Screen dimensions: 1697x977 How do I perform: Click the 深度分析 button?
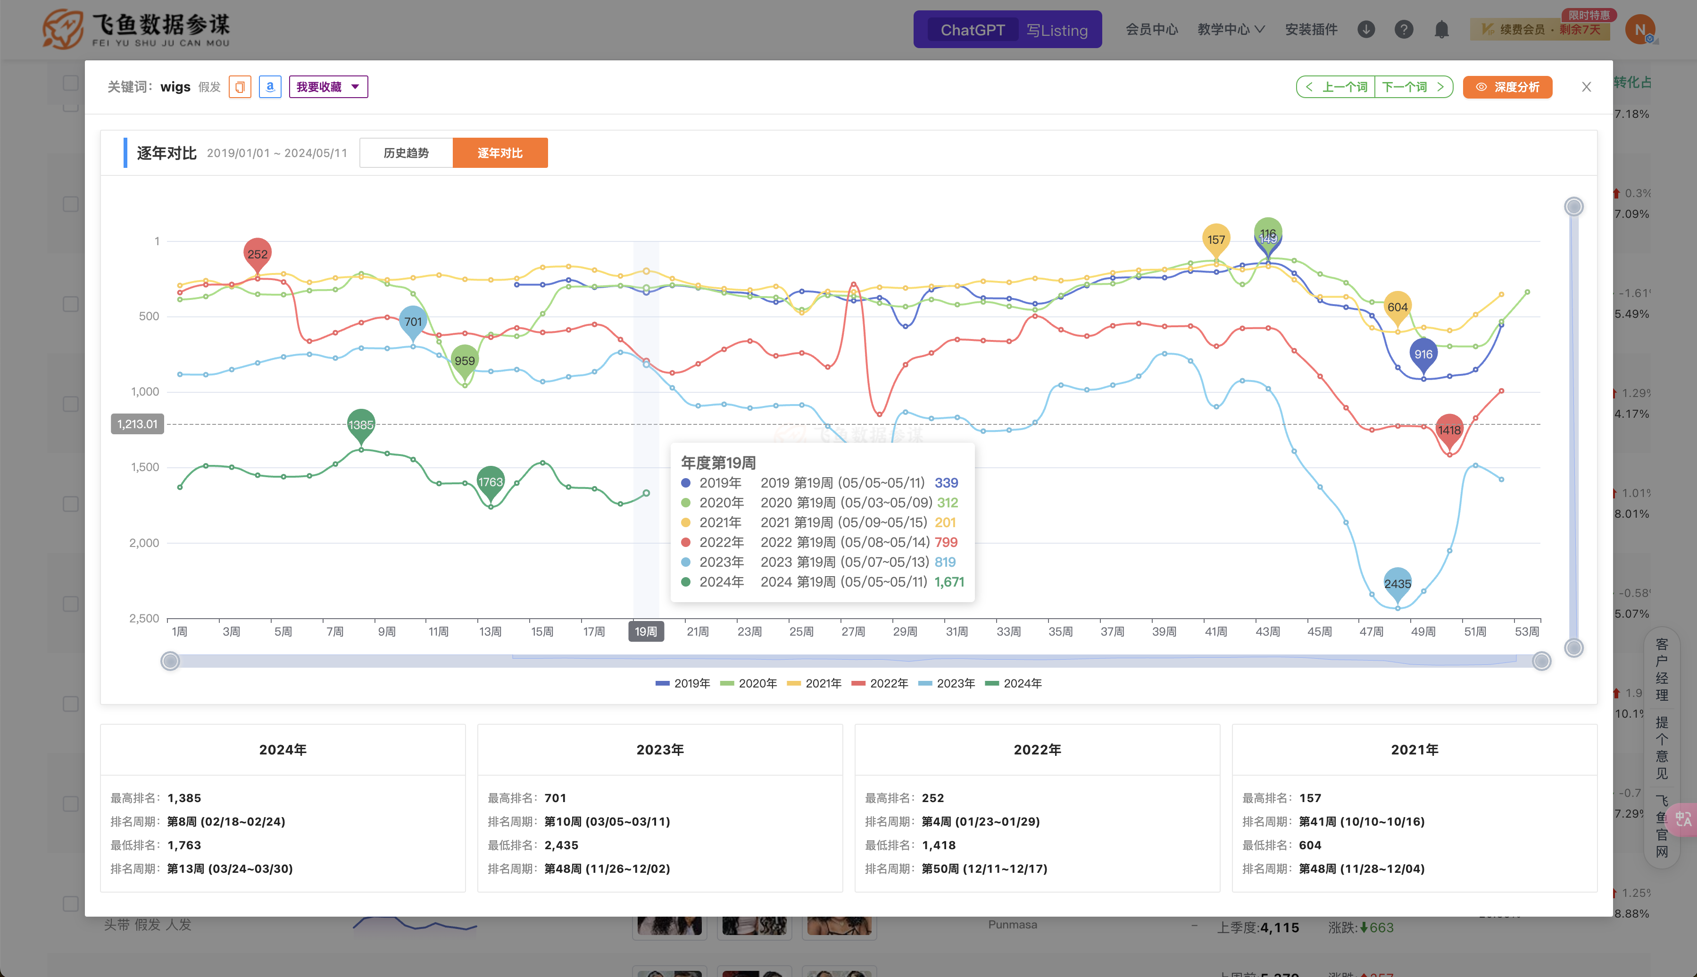coord(1507,87)
